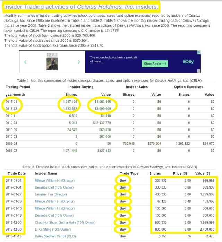This screenshot has height=242, width=222.
Task: Click the Price ($) column header
Action: 180,173
